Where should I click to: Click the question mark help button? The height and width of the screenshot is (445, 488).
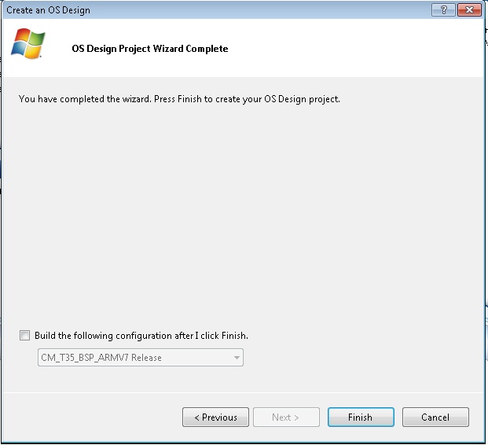444,10
